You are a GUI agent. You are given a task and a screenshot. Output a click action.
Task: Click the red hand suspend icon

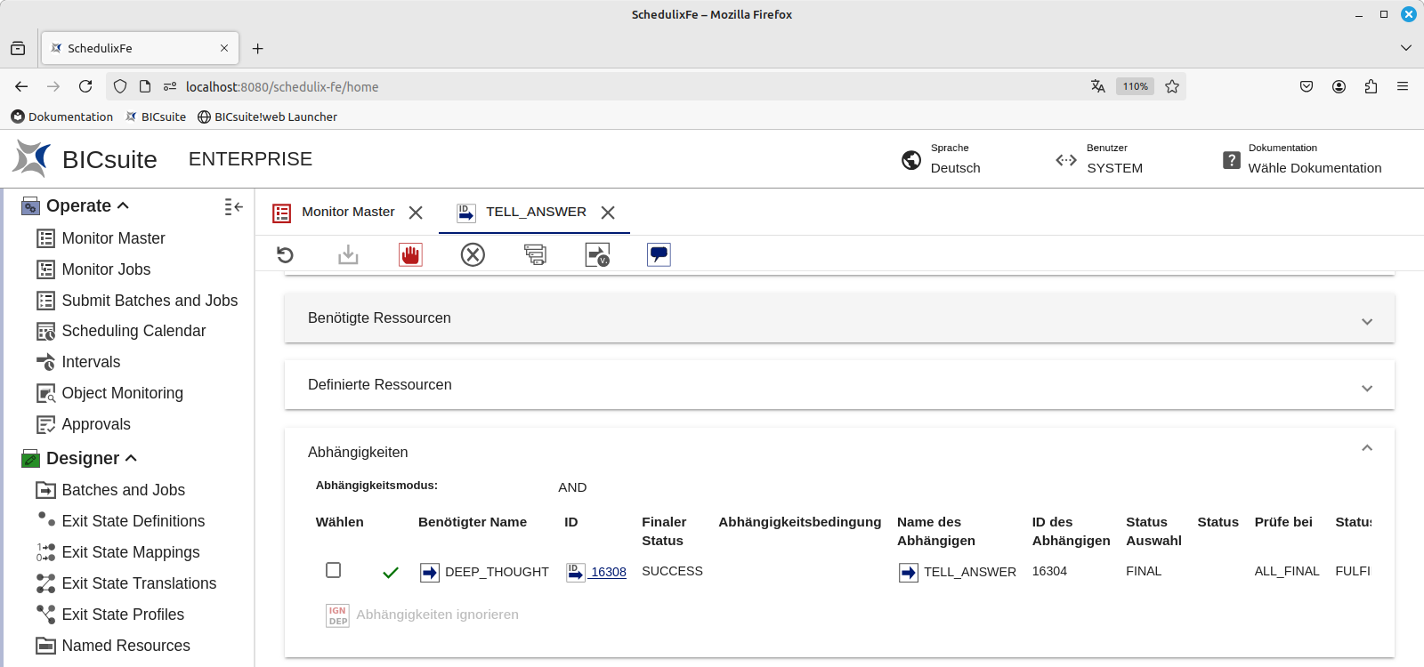point(410,255)
